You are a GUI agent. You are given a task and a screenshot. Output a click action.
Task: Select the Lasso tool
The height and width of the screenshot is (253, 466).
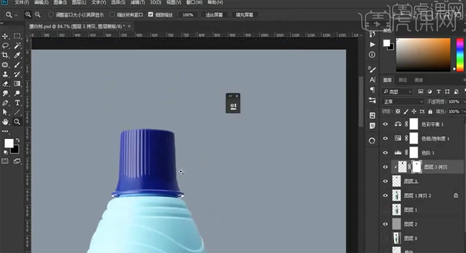click(x=6, y=46)
